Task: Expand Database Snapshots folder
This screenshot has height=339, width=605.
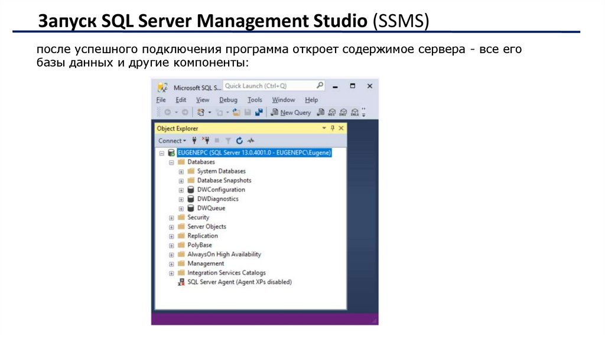Action: 181,181
